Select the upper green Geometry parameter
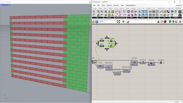The width and height of the screenshot is (183, 103). (111, 41)
